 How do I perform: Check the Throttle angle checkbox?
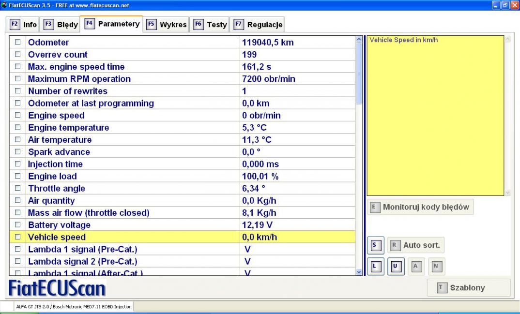point(17,188)
